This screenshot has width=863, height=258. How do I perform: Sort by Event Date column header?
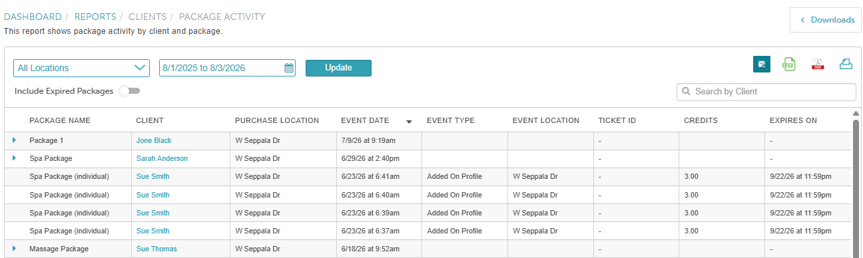(365, 121)
